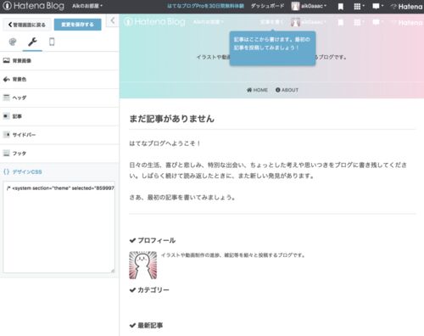Open the blog name dropdown in top bar
The image size is (424, 336).
87,6
